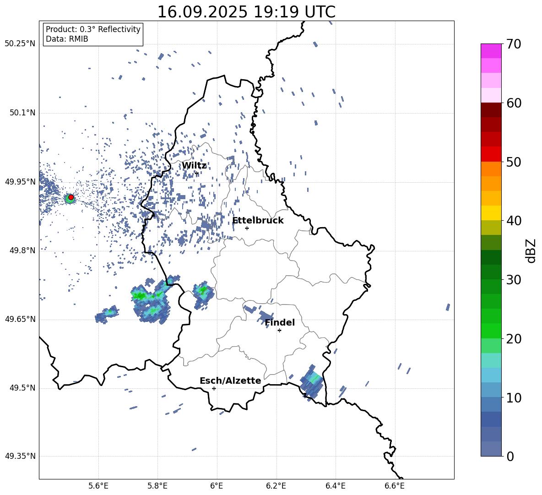This screenshot has height=495, width=542.
Task: Click the 40 value on colorbar
Action: click(x=514, y=221)
